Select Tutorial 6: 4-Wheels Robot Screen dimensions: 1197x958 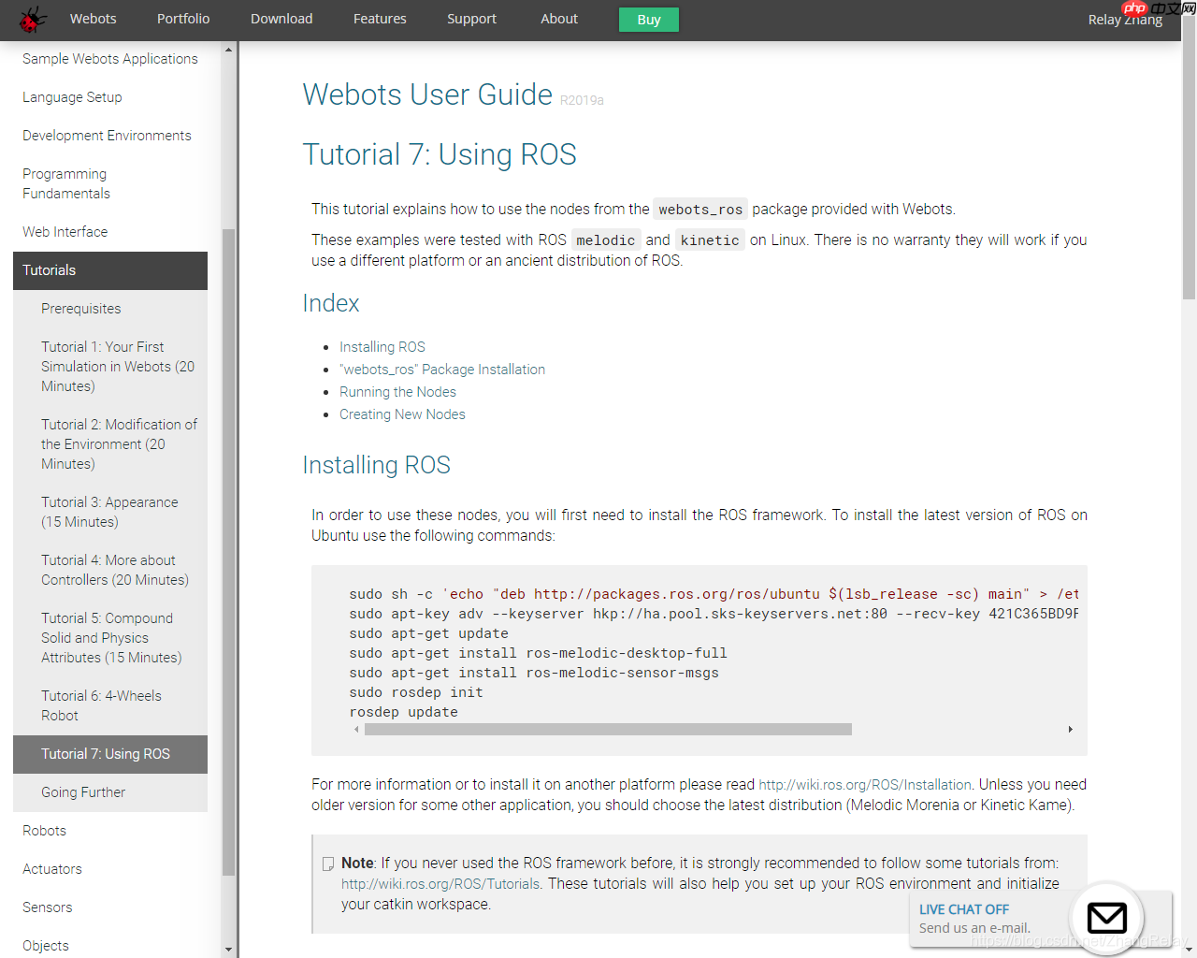click(x=110, y=705)
